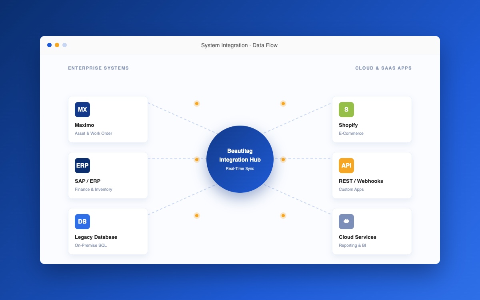The width and height of the screenshot is (480, 300).
Task: Click the Cloud Services cloud icon
Action: click(x=346, y=222)
